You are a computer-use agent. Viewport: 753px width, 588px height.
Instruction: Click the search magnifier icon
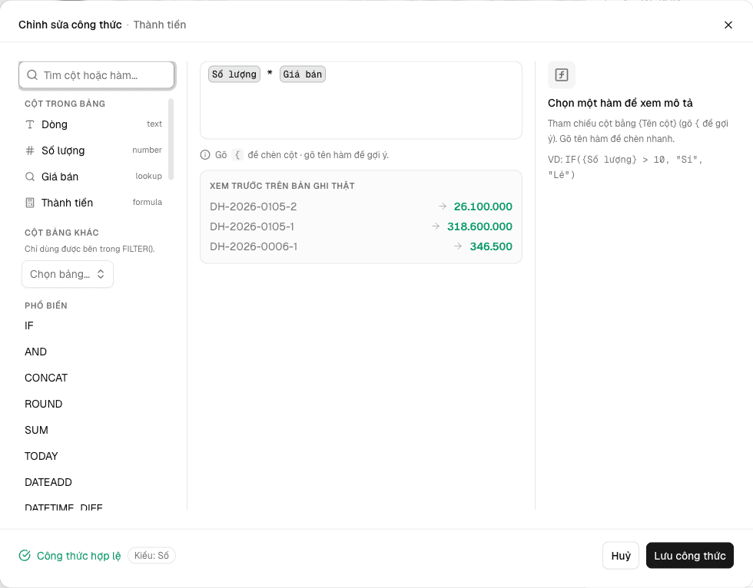tap(32, 75)
